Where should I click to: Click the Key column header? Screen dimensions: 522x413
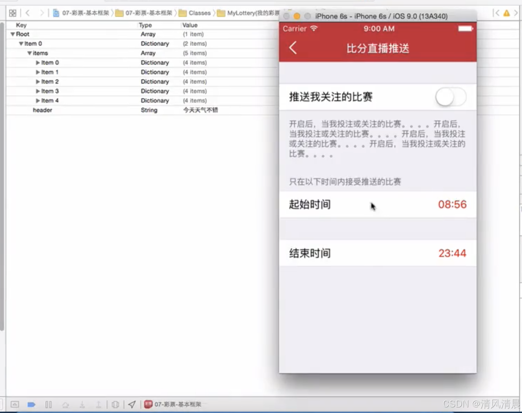point(21,25)
